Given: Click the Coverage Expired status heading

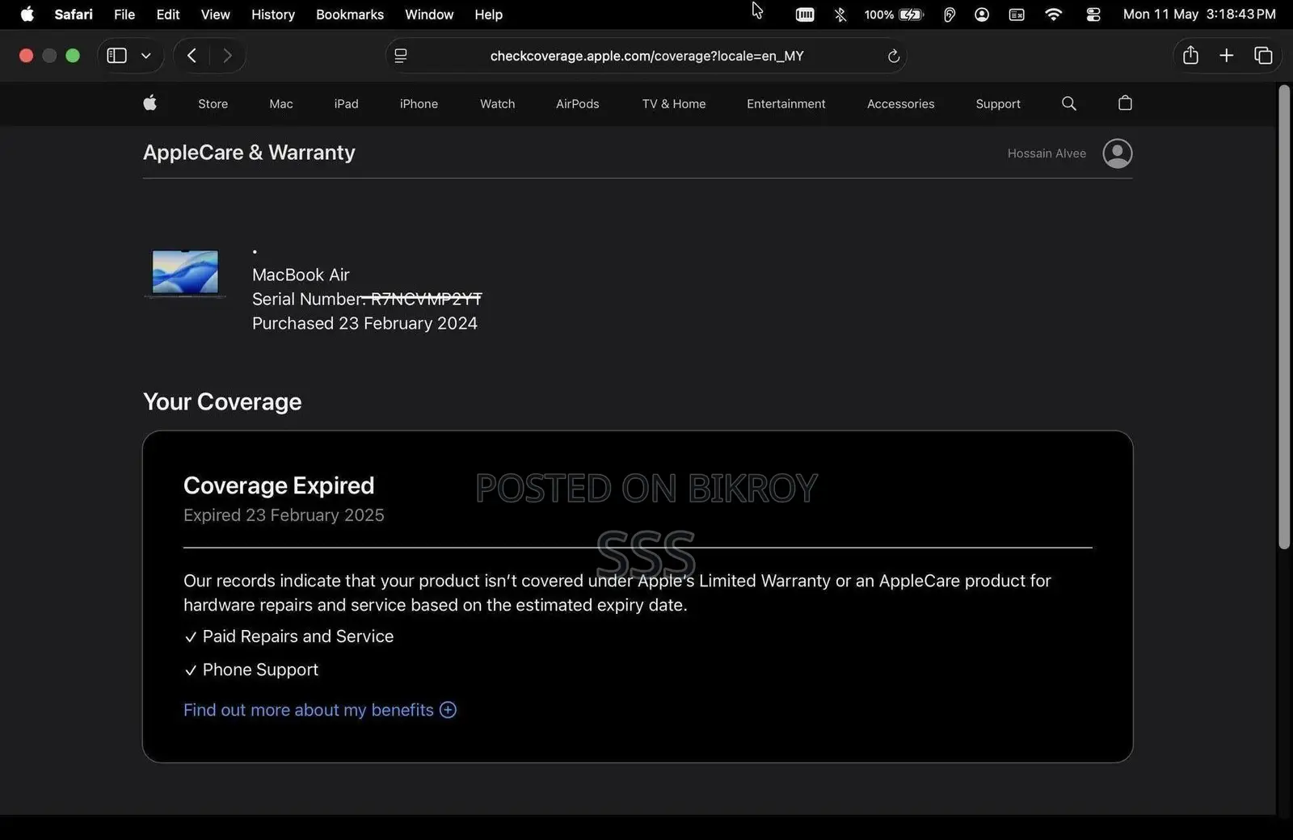Looking at the screenshot, I should (x=279, y=485).
